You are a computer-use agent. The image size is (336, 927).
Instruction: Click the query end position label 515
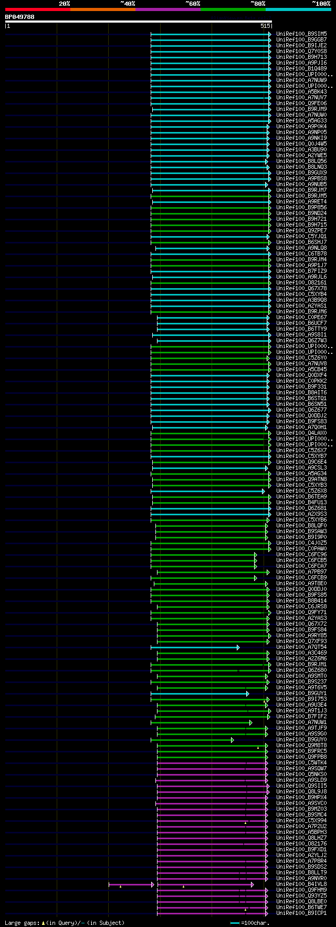tap(265, 26)
